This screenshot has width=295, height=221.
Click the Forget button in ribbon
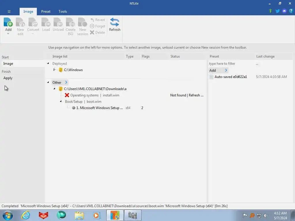pyautogui.click(x=97, y=26)
